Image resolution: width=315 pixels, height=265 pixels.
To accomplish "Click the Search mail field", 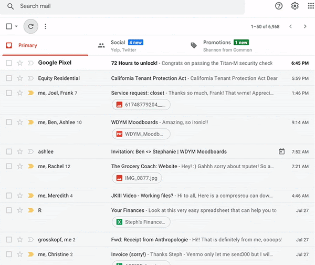I will coord(126,6).
